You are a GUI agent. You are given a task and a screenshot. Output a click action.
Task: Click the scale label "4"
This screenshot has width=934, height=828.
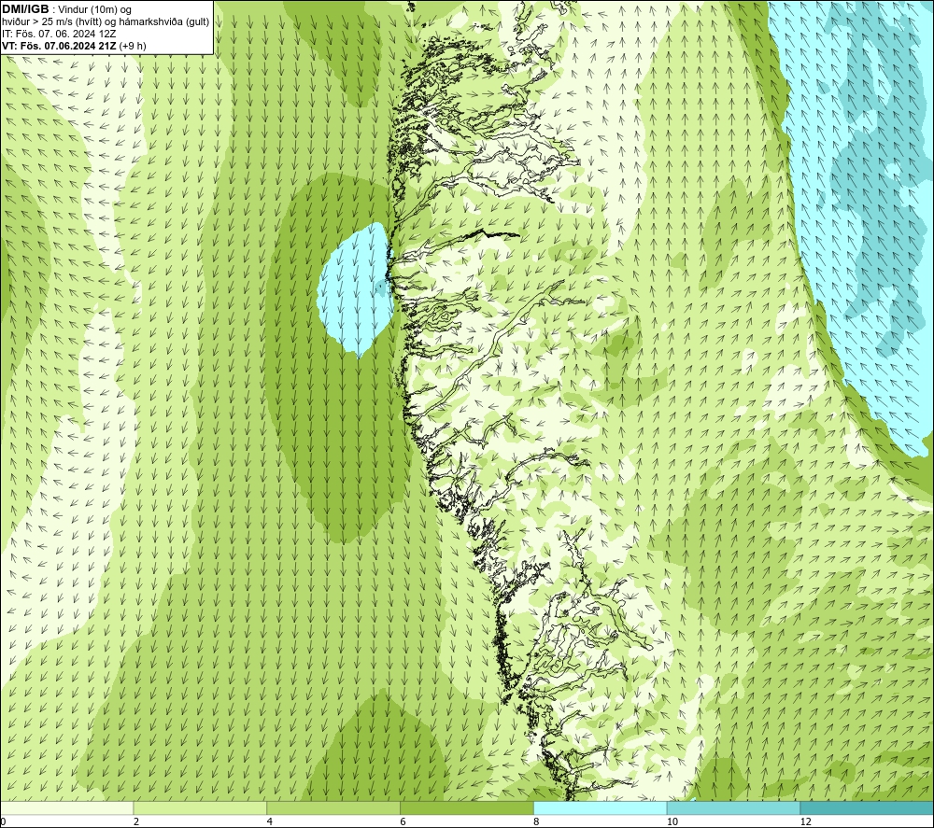[270, 822]
